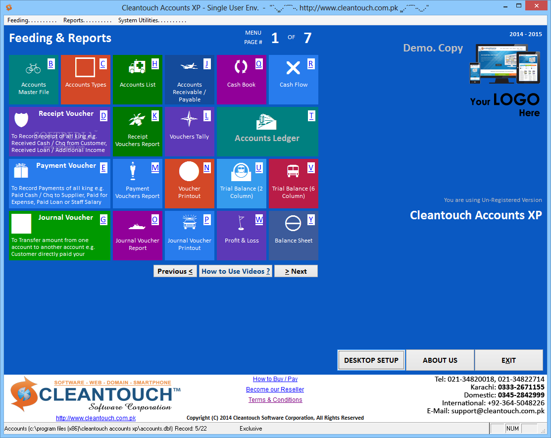Image resolution: width=551 pixels, height=438 pixels.
Task: Open the Accounts Master File bicycle tile
Action: point(34,79)
